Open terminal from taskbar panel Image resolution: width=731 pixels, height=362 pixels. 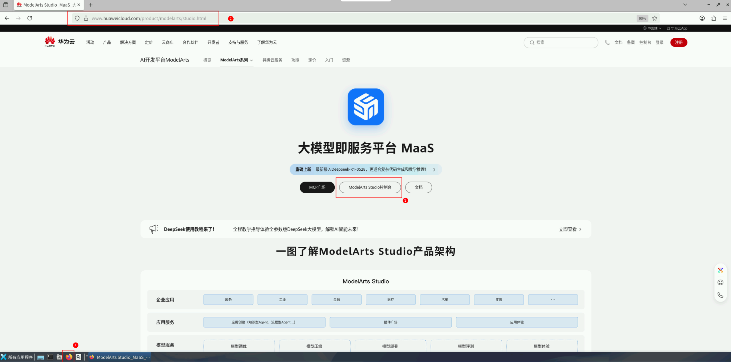50,357
